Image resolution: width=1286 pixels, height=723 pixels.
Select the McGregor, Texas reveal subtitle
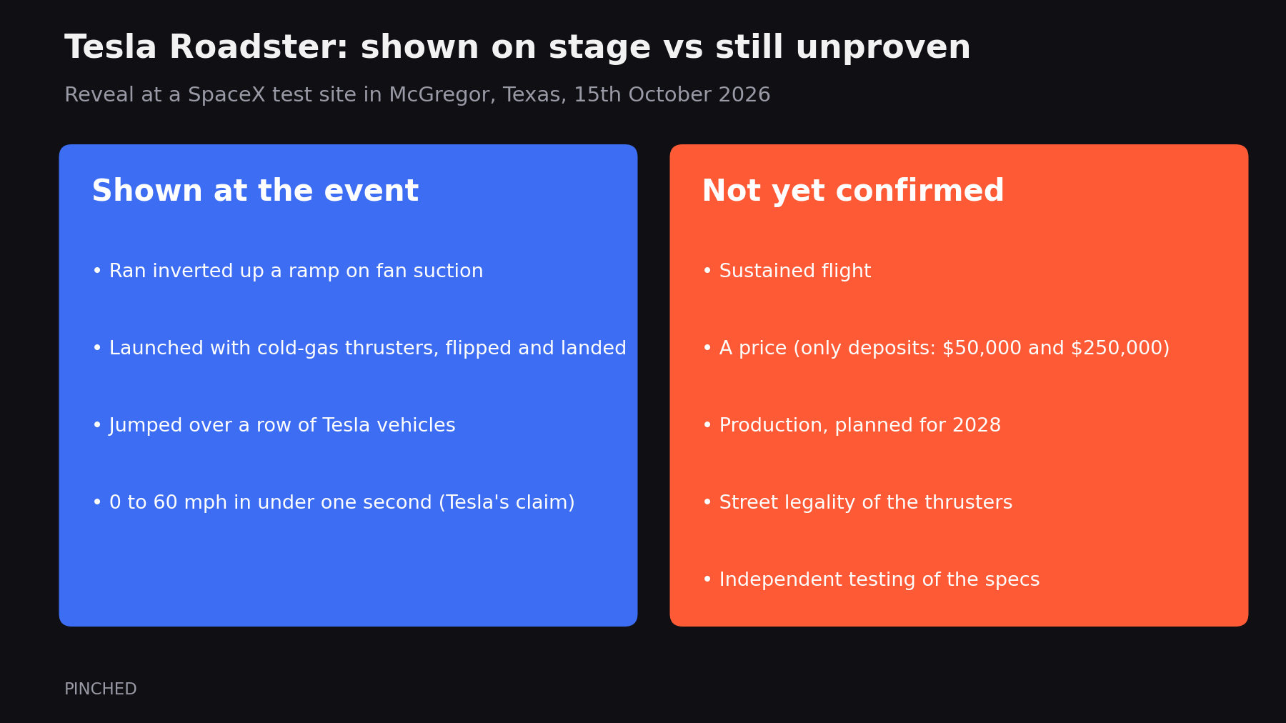pyautogui.click(x=417, y=95)
